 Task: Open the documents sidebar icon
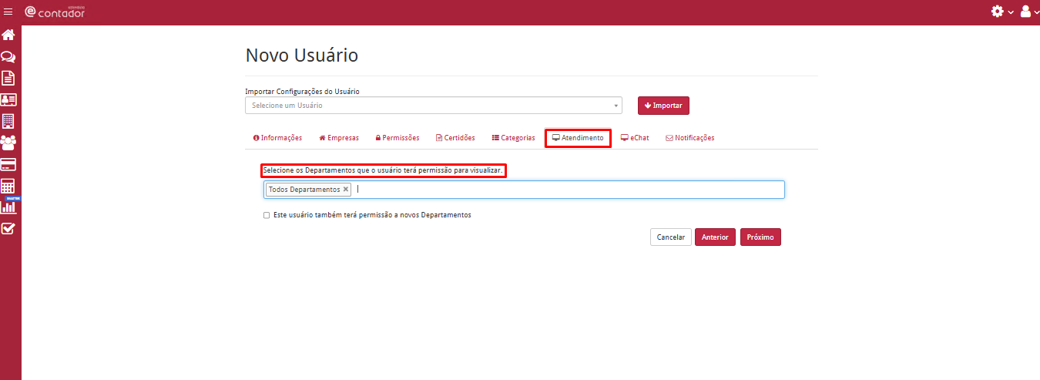(x=8, y=78)
